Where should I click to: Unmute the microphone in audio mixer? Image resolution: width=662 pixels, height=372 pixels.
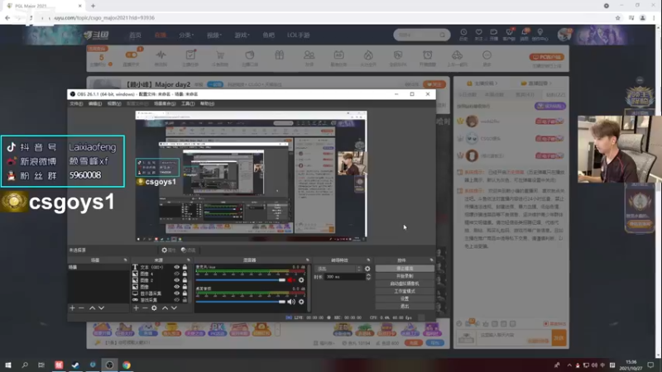point(291,280)
